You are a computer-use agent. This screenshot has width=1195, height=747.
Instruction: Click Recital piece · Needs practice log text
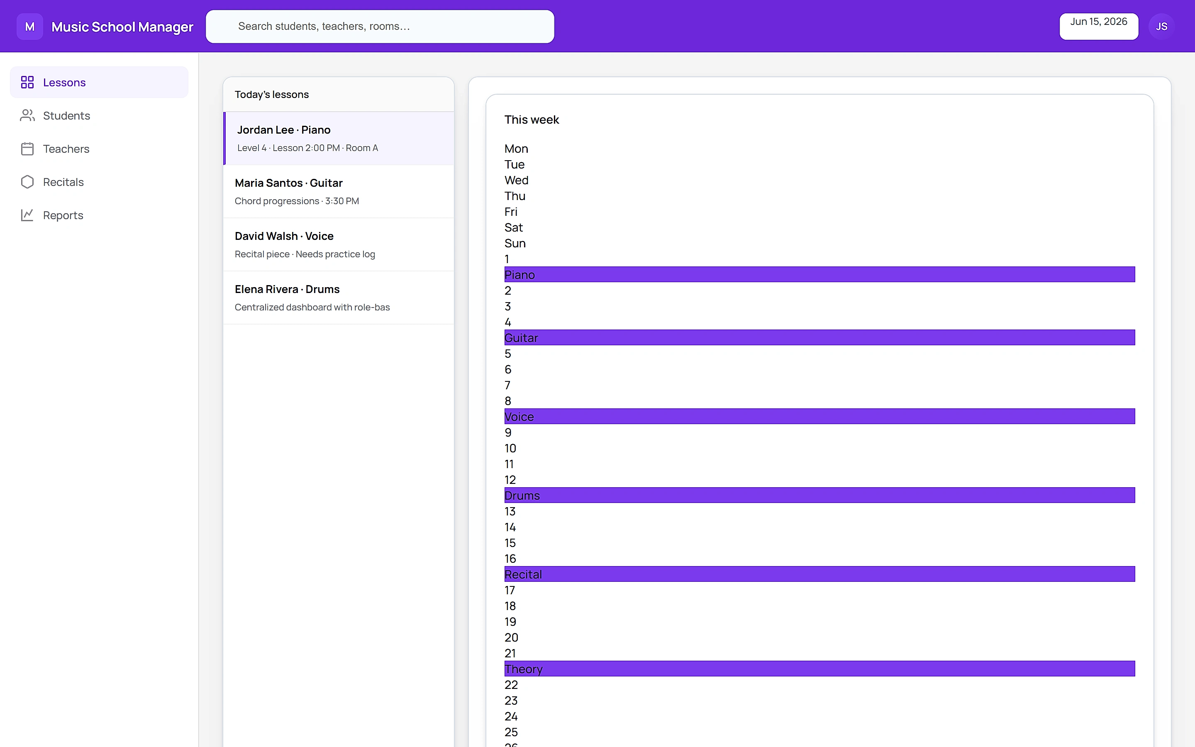pyautogui.click(x=305, y=254)
